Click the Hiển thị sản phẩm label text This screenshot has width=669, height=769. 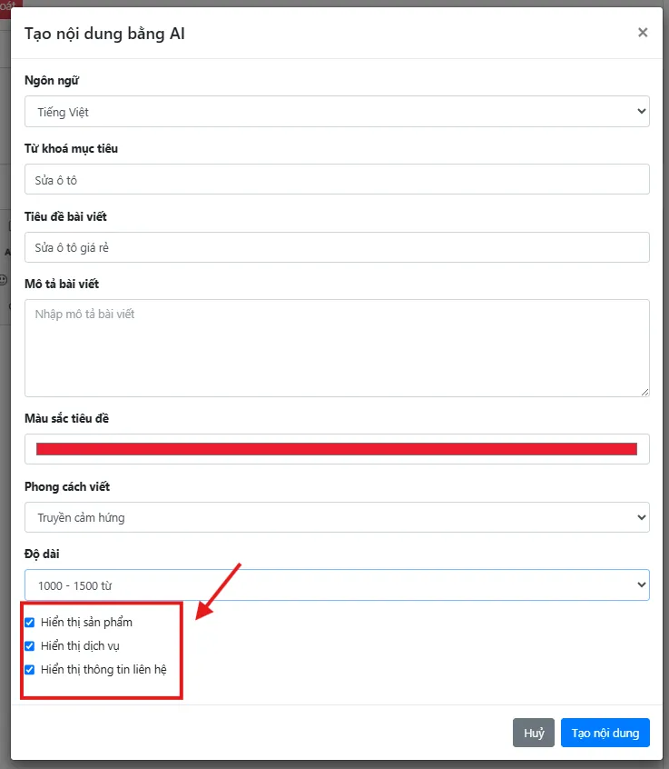(86, 623)
